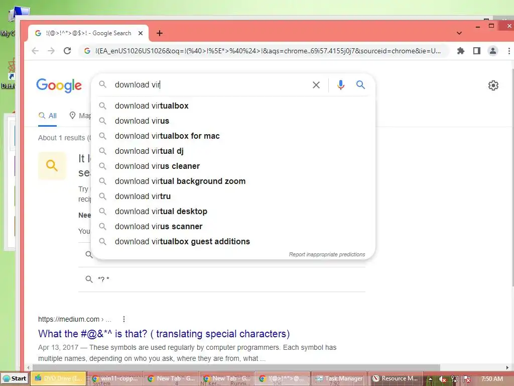The height and width of the screenshot is (386, 514).
Task: Click the muted volume tray icon
Action: pos(442,379)
